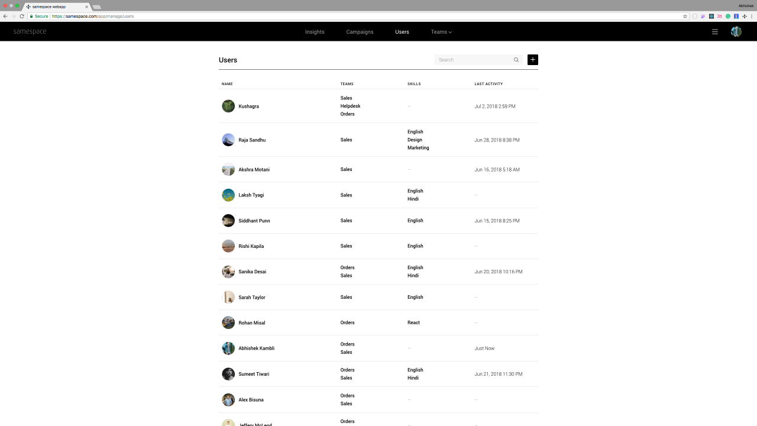Click Just Now activity for Abhishek Kambli
The image size is (757, 426).
click(484, 348)
